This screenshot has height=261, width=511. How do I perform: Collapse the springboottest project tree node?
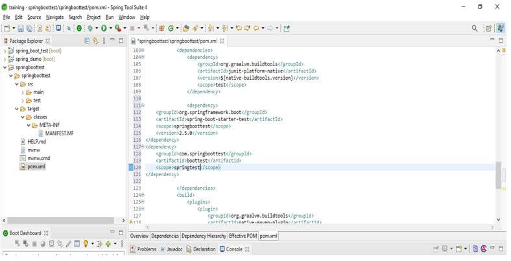6,67
